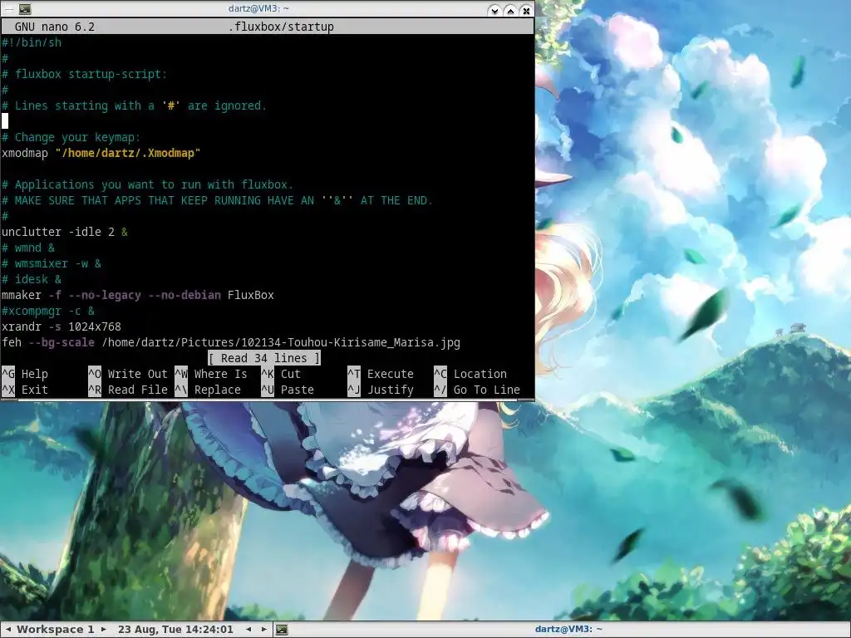Click the ^R Read File shortcut
This screenshot has width=851, height=638.
pyautogui.click(x=128, y=390)
